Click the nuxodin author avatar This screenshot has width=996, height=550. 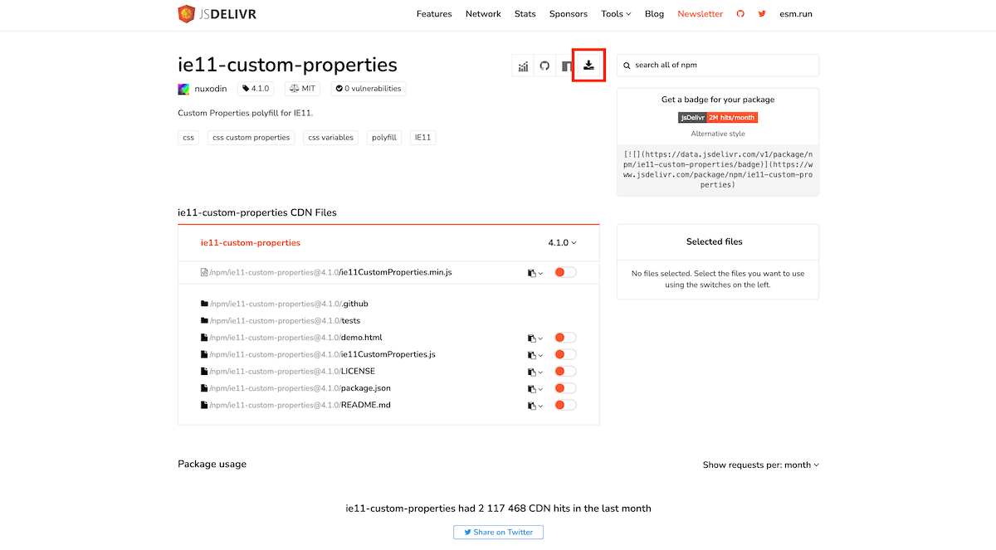click(x=183, y=89)
